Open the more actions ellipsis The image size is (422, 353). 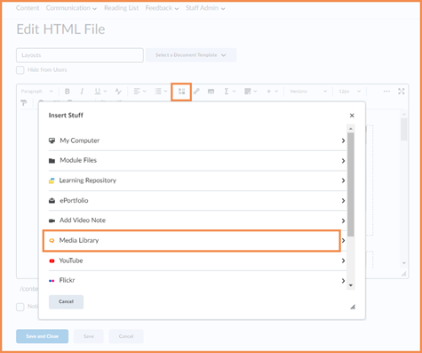386,92
